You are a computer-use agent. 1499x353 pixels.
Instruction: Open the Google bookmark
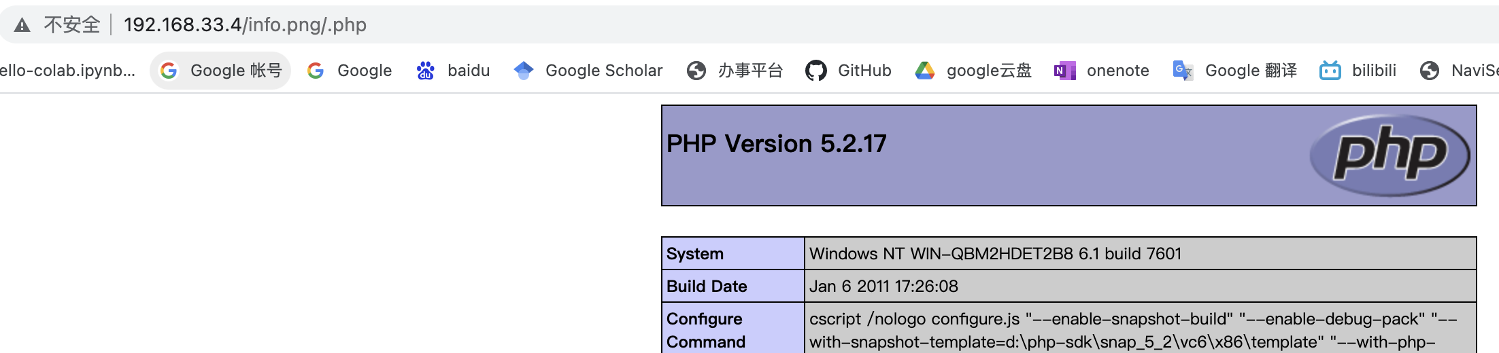tap(364, 71)
